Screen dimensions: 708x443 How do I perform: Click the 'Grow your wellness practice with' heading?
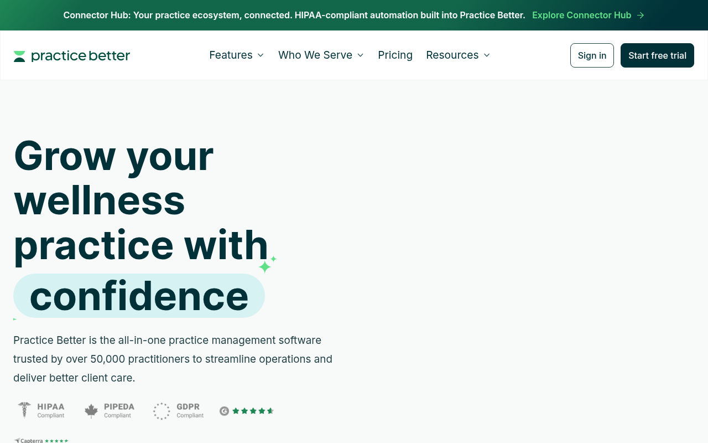click(x=141, y=200)
